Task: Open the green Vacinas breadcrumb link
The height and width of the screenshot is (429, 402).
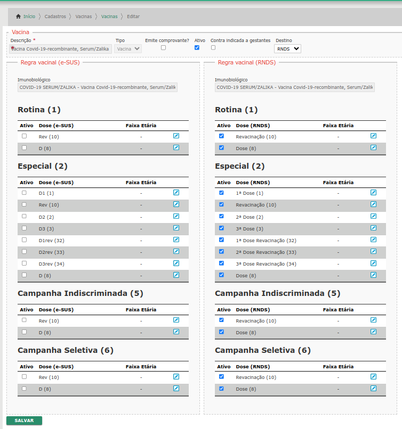Action: coord(109,16)
